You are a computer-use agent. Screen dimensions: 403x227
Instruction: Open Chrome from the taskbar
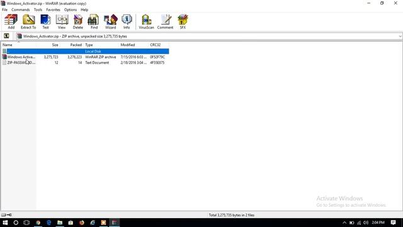38,223
